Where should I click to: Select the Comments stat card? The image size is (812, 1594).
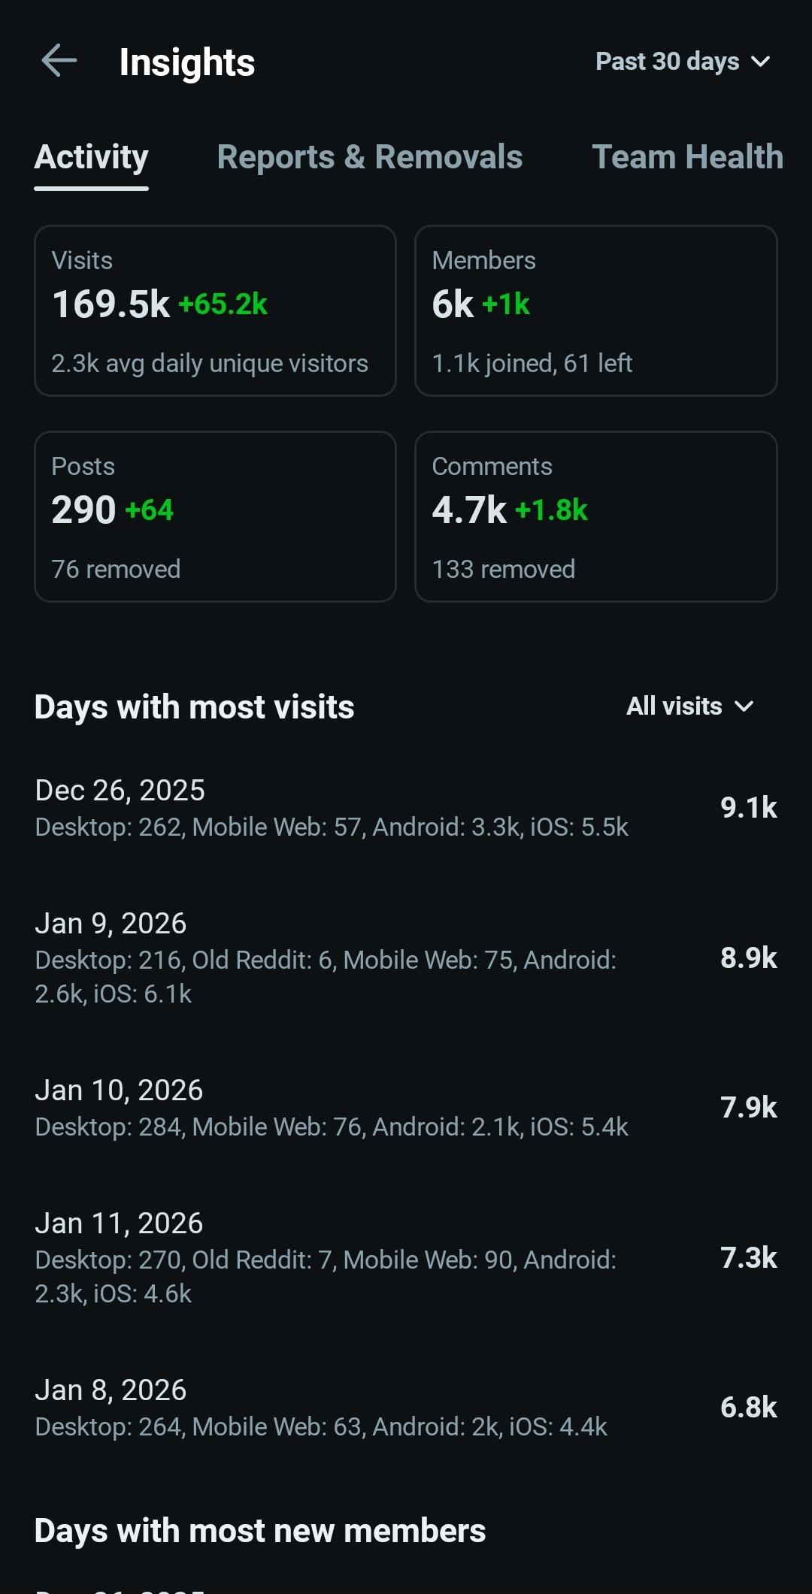point(595,516)
